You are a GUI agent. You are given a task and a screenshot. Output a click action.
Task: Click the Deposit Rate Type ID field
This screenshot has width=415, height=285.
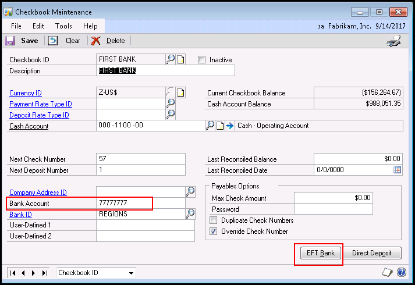pyautogui.click(x=131, y=115)
